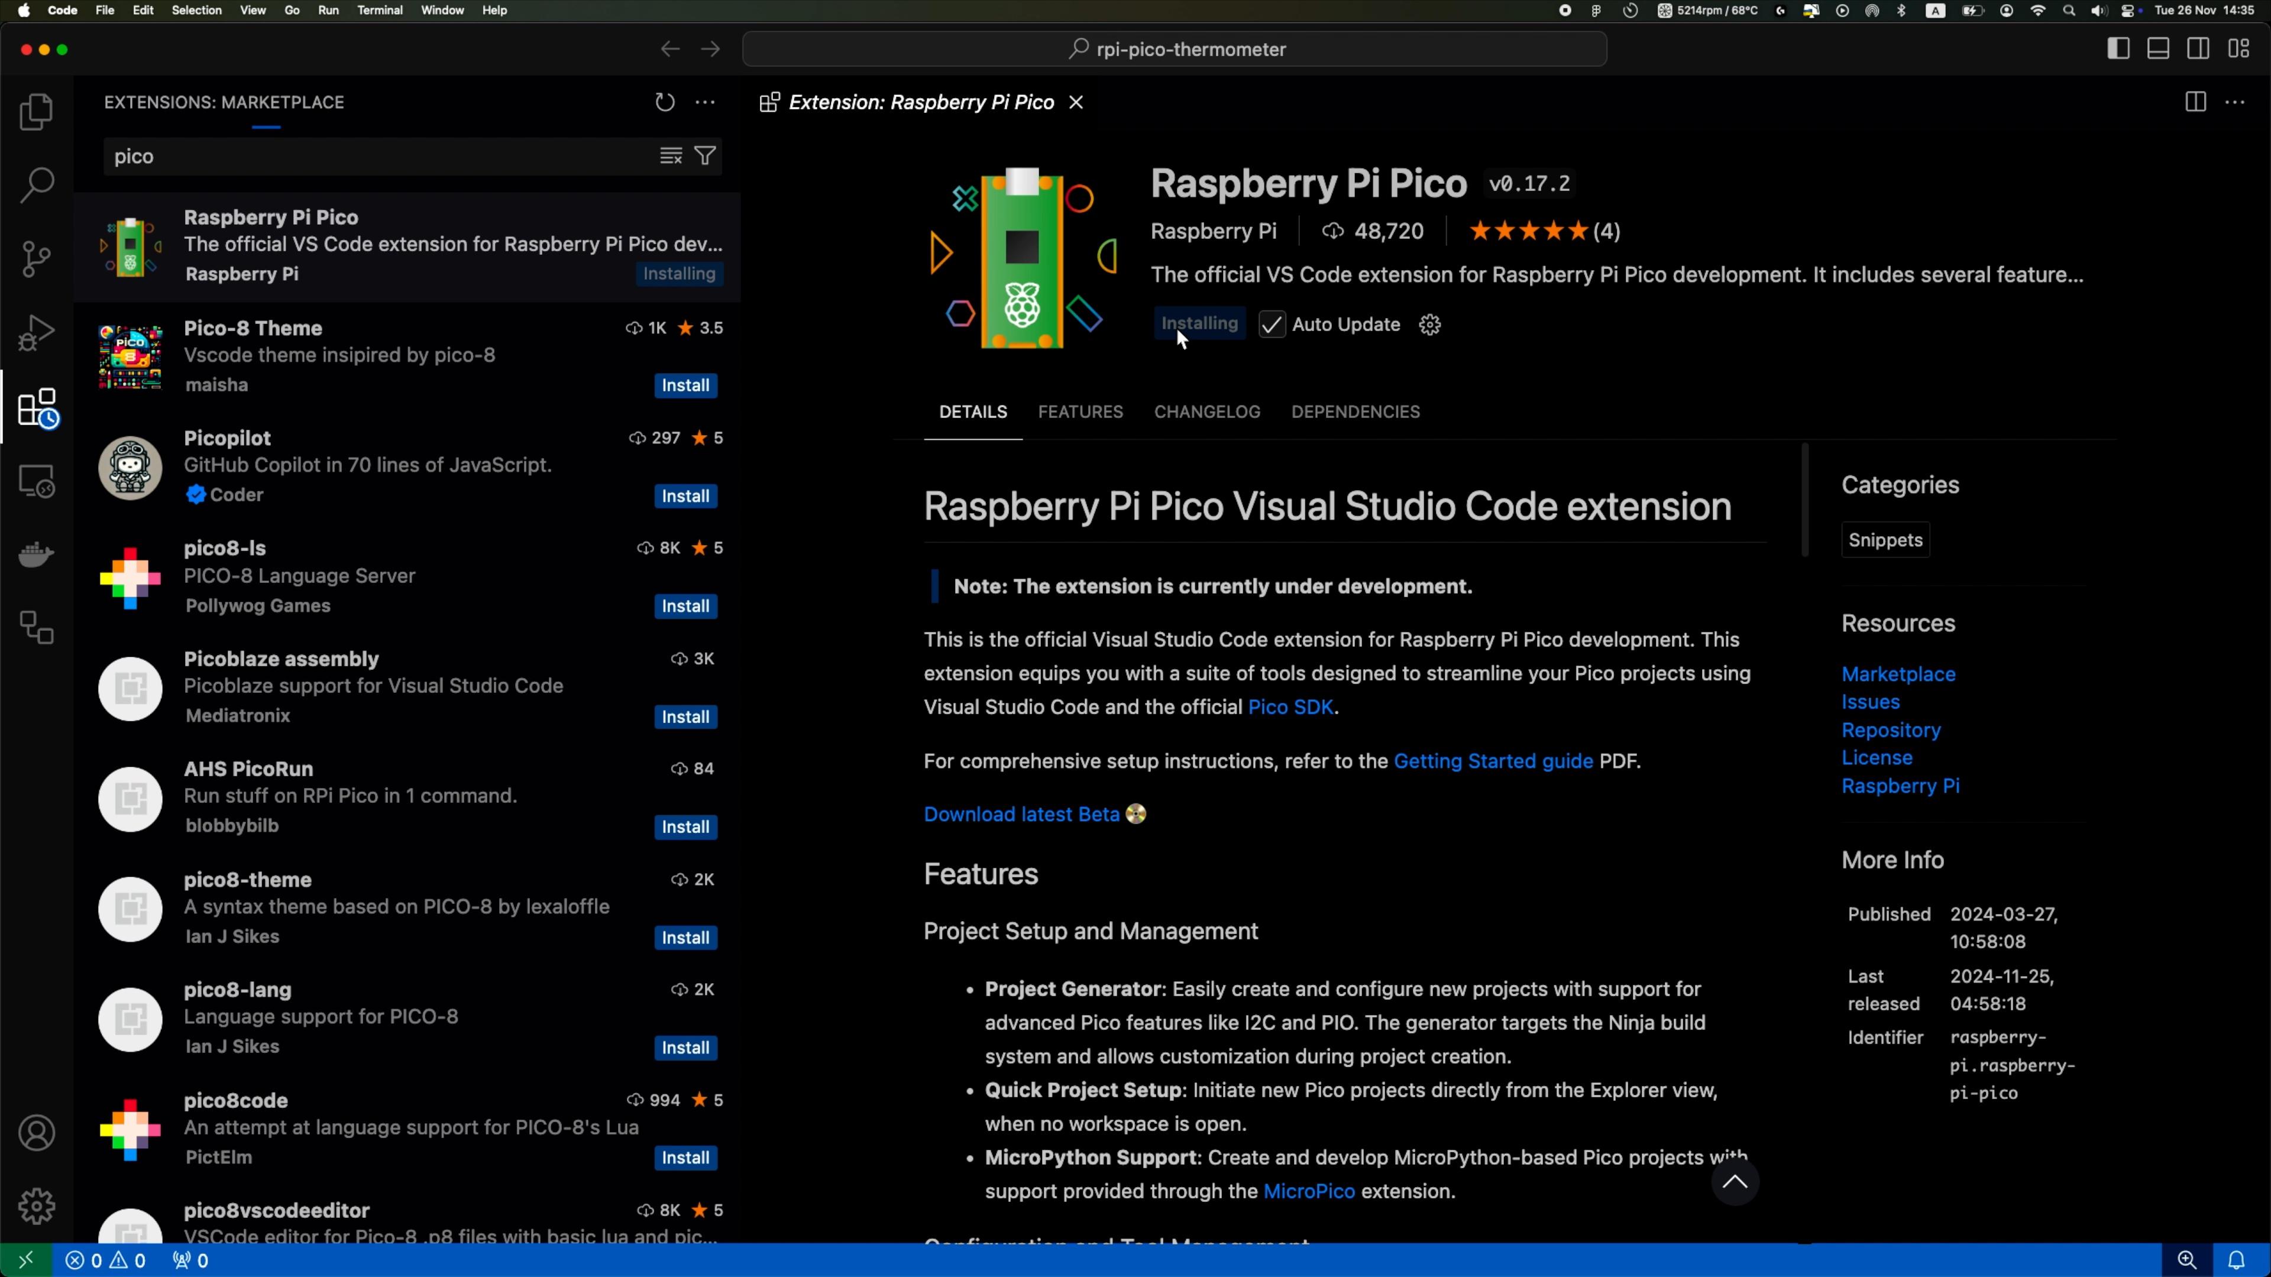Open Customize Layout button
The height and width of the screenshot is (1277, 2271).
point(2239,48)
